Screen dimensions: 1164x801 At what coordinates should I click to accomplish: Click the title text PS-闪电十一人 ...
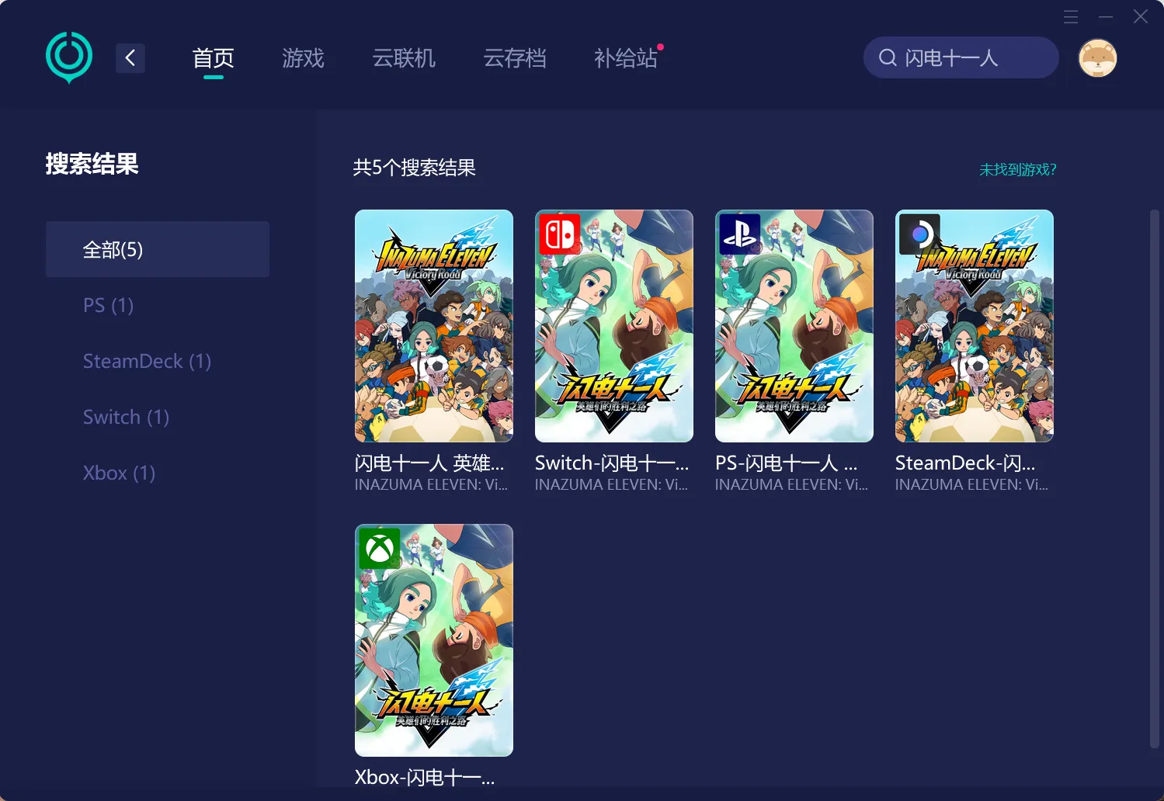pos(786,463)
